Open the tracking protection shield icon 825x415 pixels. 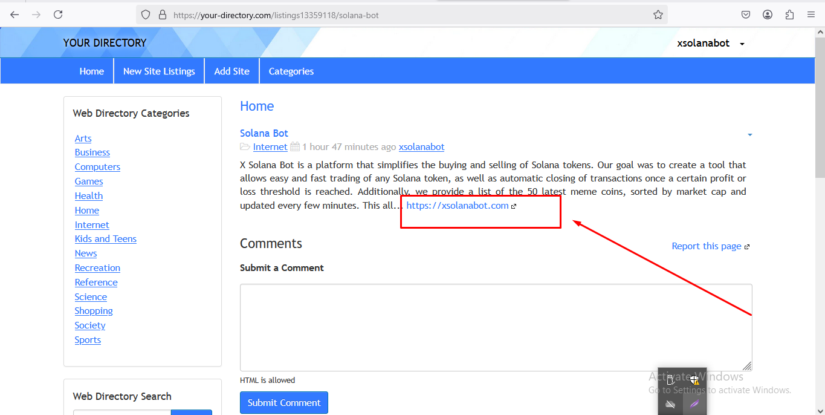pyautogui.click(x=146, y=15)
